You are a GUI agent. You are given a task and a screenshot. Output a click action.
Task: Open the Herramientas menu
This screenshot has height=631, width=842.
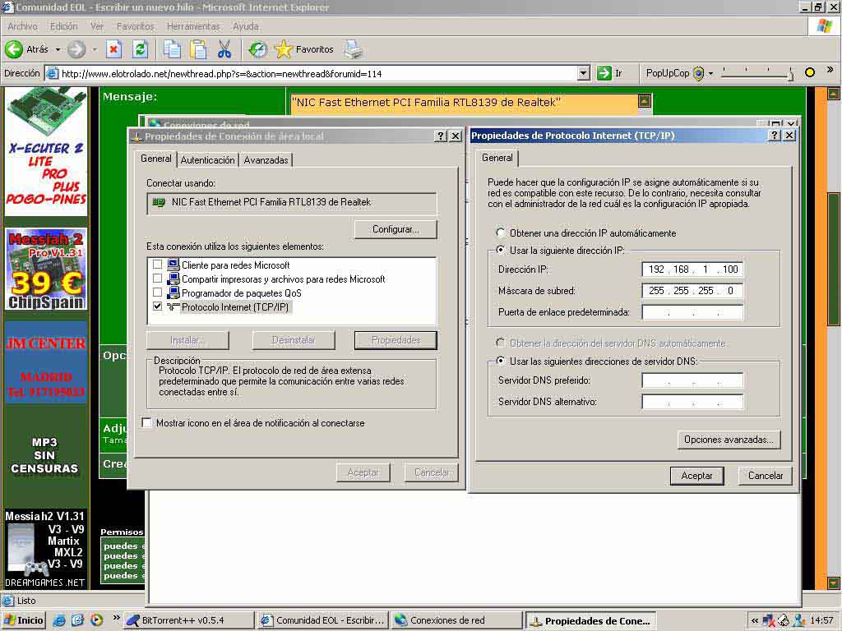point(193,26)
